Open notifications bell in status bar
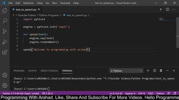The height and width of the screenshot is (100, 179). tap(175, 93)
